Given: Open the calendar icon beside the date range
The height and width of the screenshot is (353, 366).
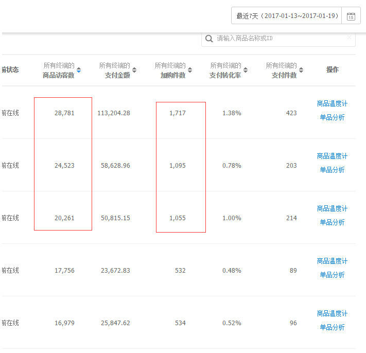Looking at the screenshot, I should [351, 16].
